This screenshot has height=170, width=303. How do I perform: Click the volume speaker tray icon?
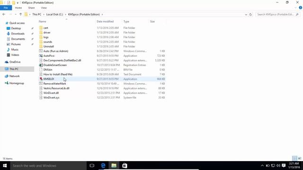(x=278, y=166)
